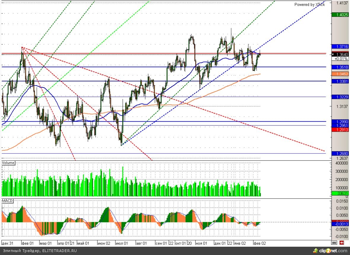Select the blue 1.3229 level label
Image resolution: width=350 pixels, height=255 pixels.
[x=340, y=97]
